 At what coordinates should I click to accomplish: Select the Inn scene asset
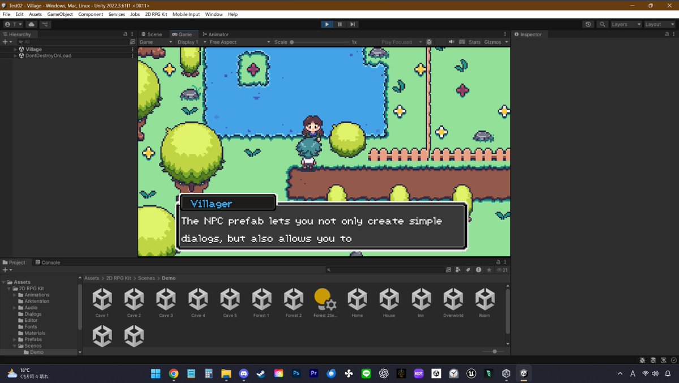tap(420, 303)
